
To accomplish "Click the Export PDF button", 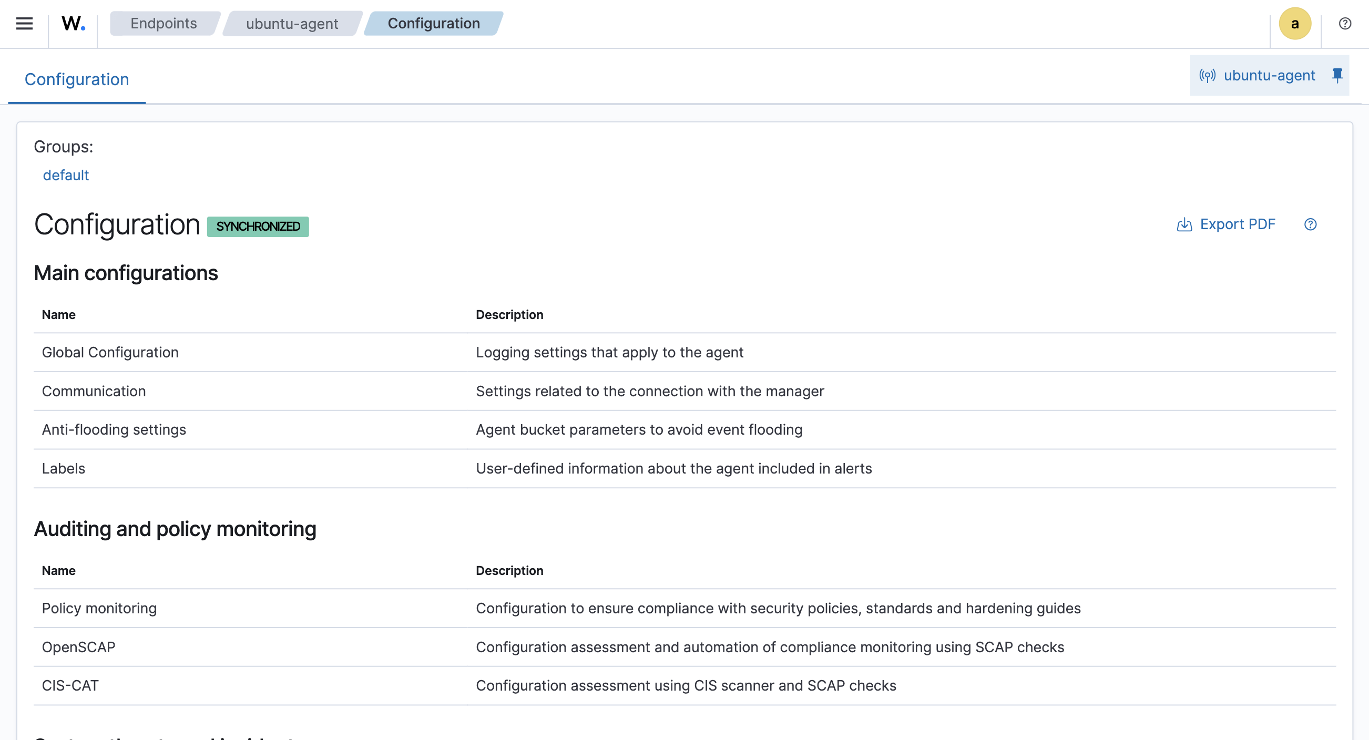I will click(x=1237, y=225).
